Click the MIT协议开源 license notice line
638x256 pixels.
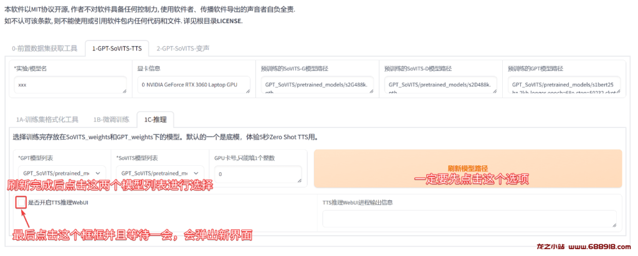pyautogui.click(x=150, y=10)
